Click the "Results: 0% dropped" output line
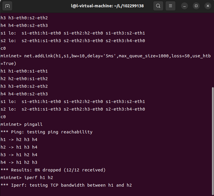214x196 pixels. tap(53, 170)
